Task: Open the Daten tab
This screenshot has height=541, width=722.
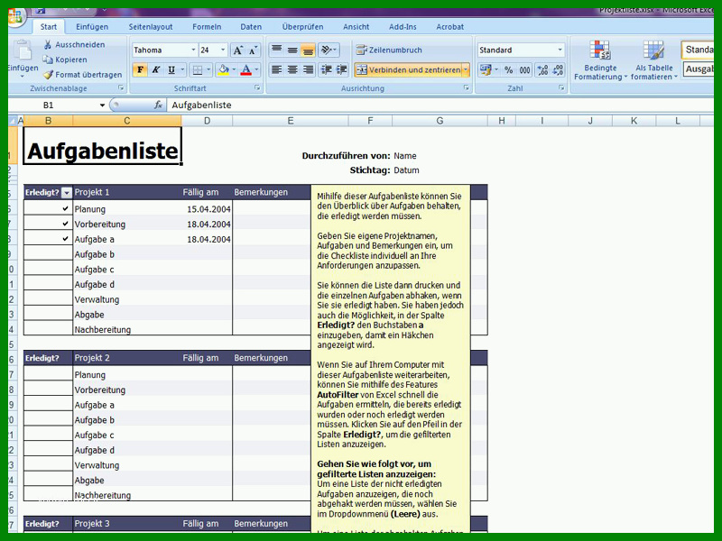Action: [251, 27]
